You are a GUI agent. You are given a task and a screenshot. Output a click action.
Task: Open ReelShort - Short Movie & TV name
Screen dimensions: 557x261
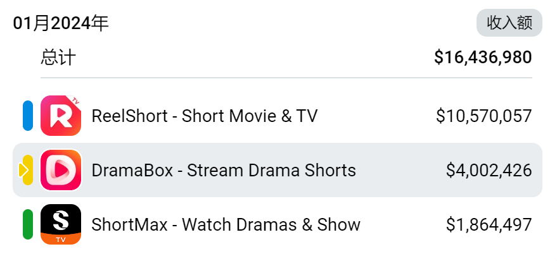pyautogui.click(x=205, y=116)
